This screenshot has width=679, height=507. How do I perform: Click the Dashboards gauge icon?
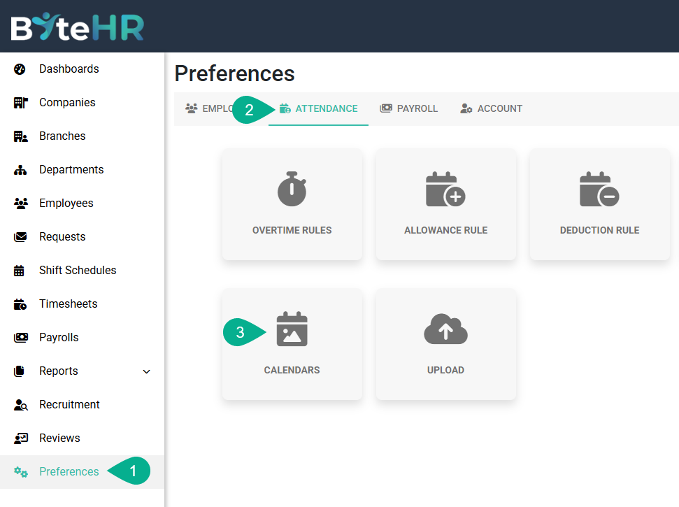tap(20, 69)
